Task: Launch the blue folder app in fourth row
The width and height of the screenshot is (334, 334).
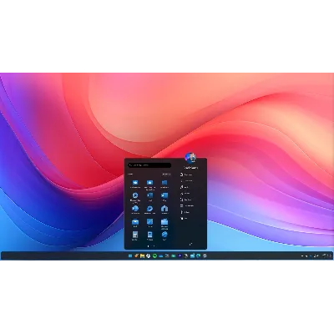Action: [164, 222]
